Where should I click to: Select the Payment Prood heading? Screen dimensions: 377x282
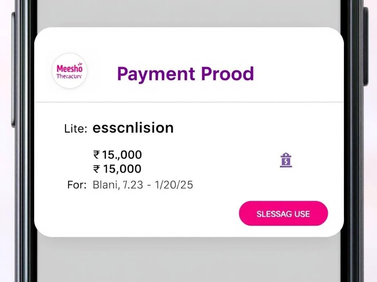click(x=186, y=73)
